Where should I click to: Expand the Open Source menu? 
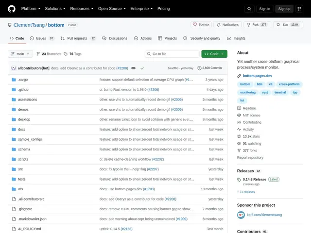tap(112, 9)
